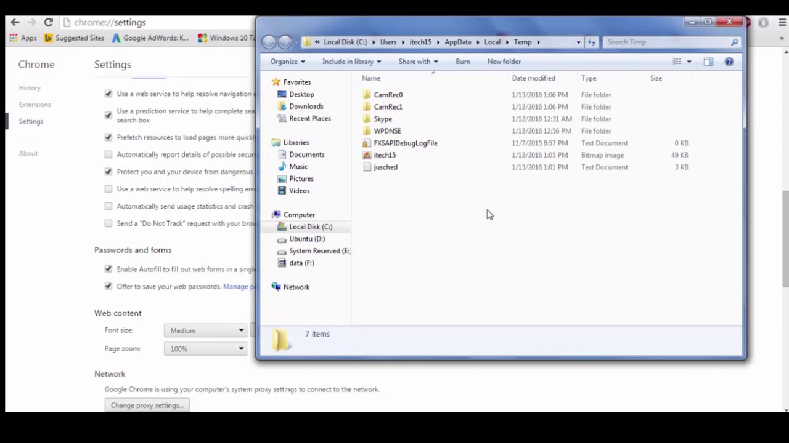Viewport: 789px width, 443px height.
Task: Expand arrow after Temp in address bar
Action: 538,42
